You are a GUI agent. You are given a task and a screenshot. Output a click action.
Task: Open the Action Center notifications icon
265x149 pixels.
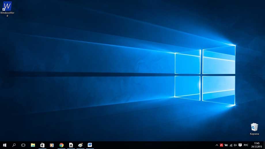click(x=240, y=145)
